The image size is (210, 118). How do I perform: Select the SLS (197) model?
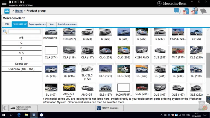[x=106, y=90]
